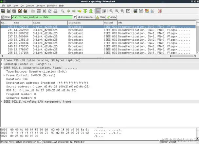This screenshot has height=144, width=199.
Task: Go back in packet history arrow
Action: (68, 11)
